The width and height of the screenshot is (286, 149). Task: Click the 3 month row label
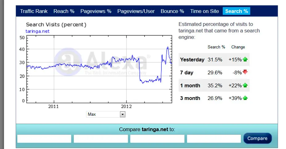(190, 98)
